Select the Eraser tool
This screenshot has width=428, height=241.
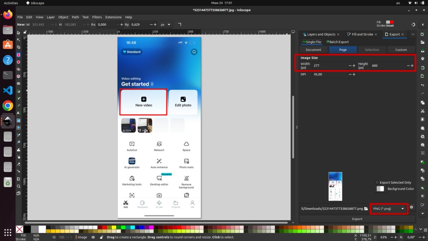tap(18, 164)
